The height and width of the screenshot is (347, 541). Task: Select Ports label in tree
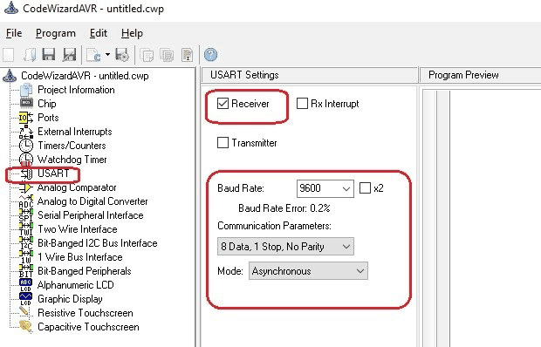tap(48, 118)
